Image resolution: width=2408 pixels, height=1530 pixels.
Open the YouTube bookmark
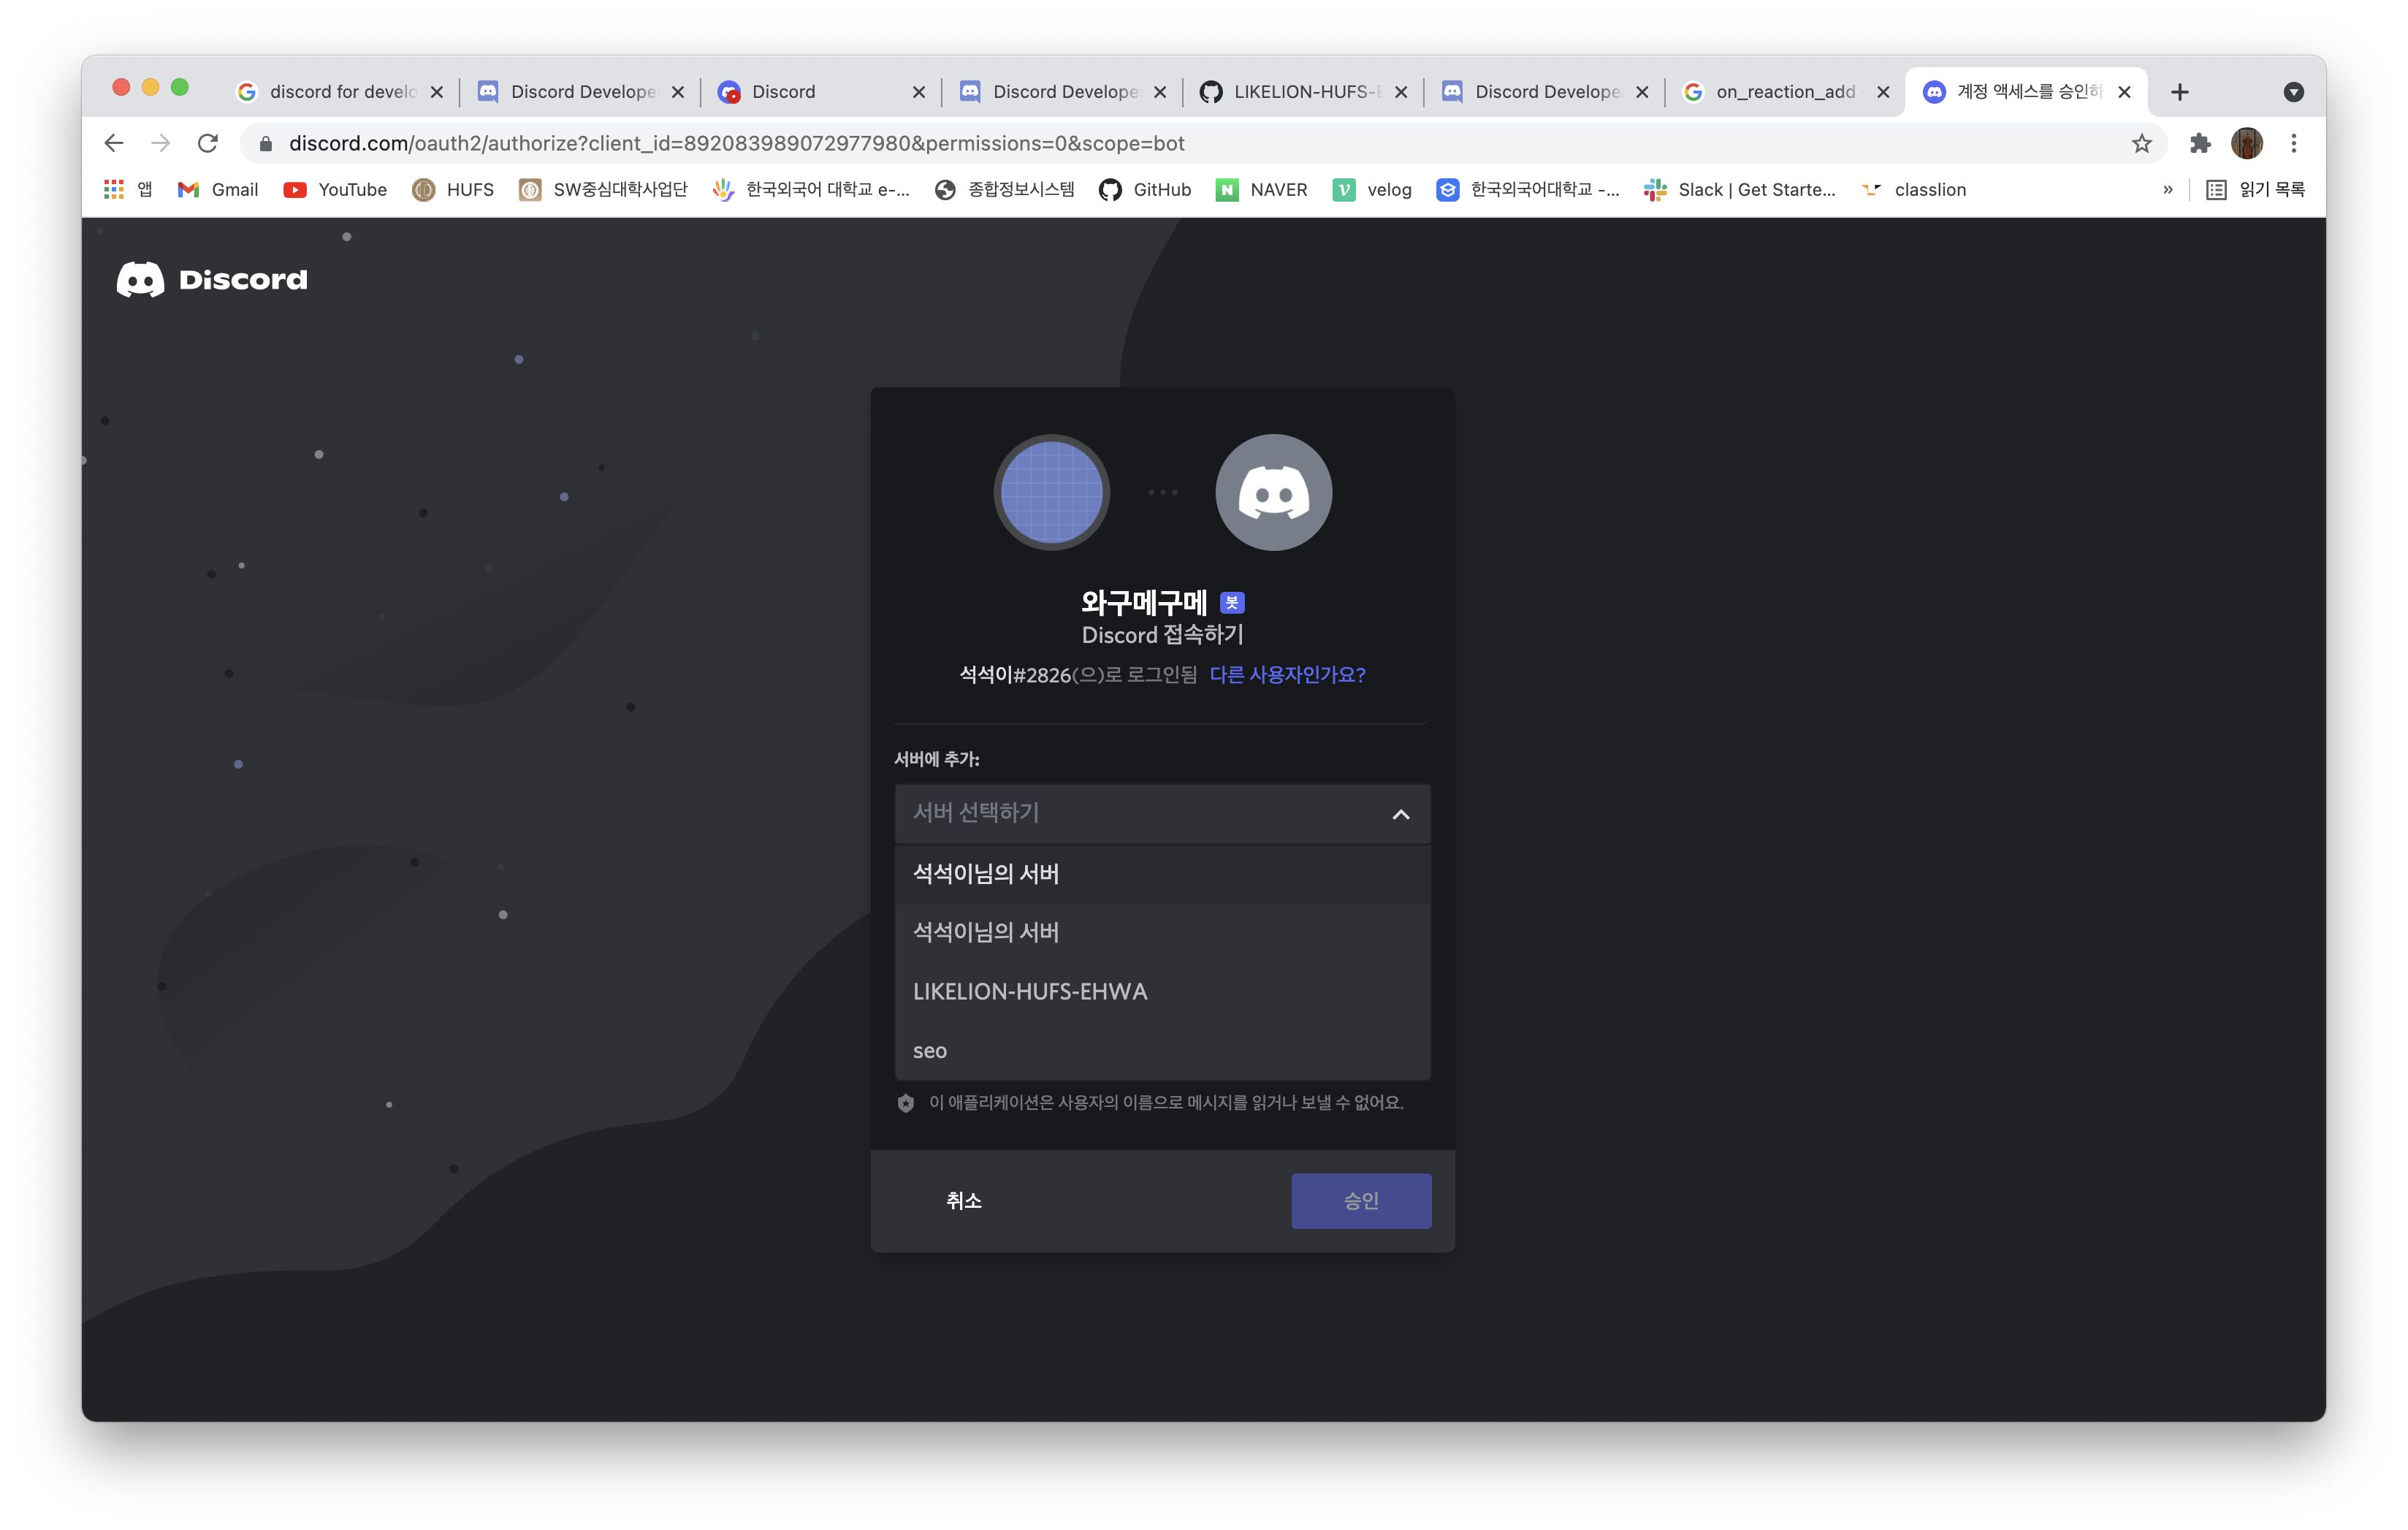click(335, 189)
